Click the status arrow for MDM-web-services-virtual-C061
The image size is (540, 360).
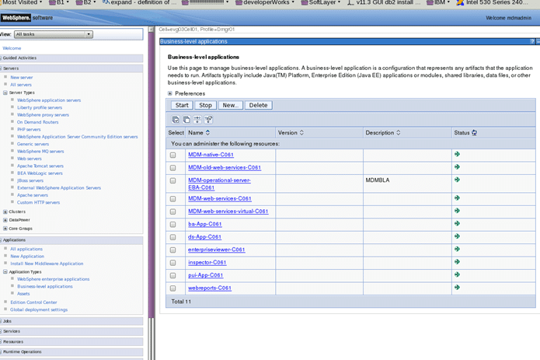[x=457, y=211]
